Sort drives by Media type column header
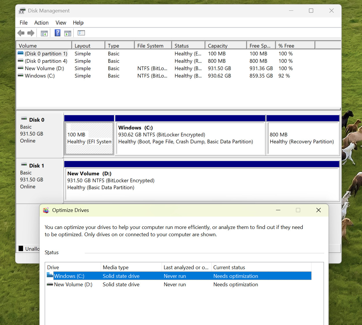 point(131,267)
